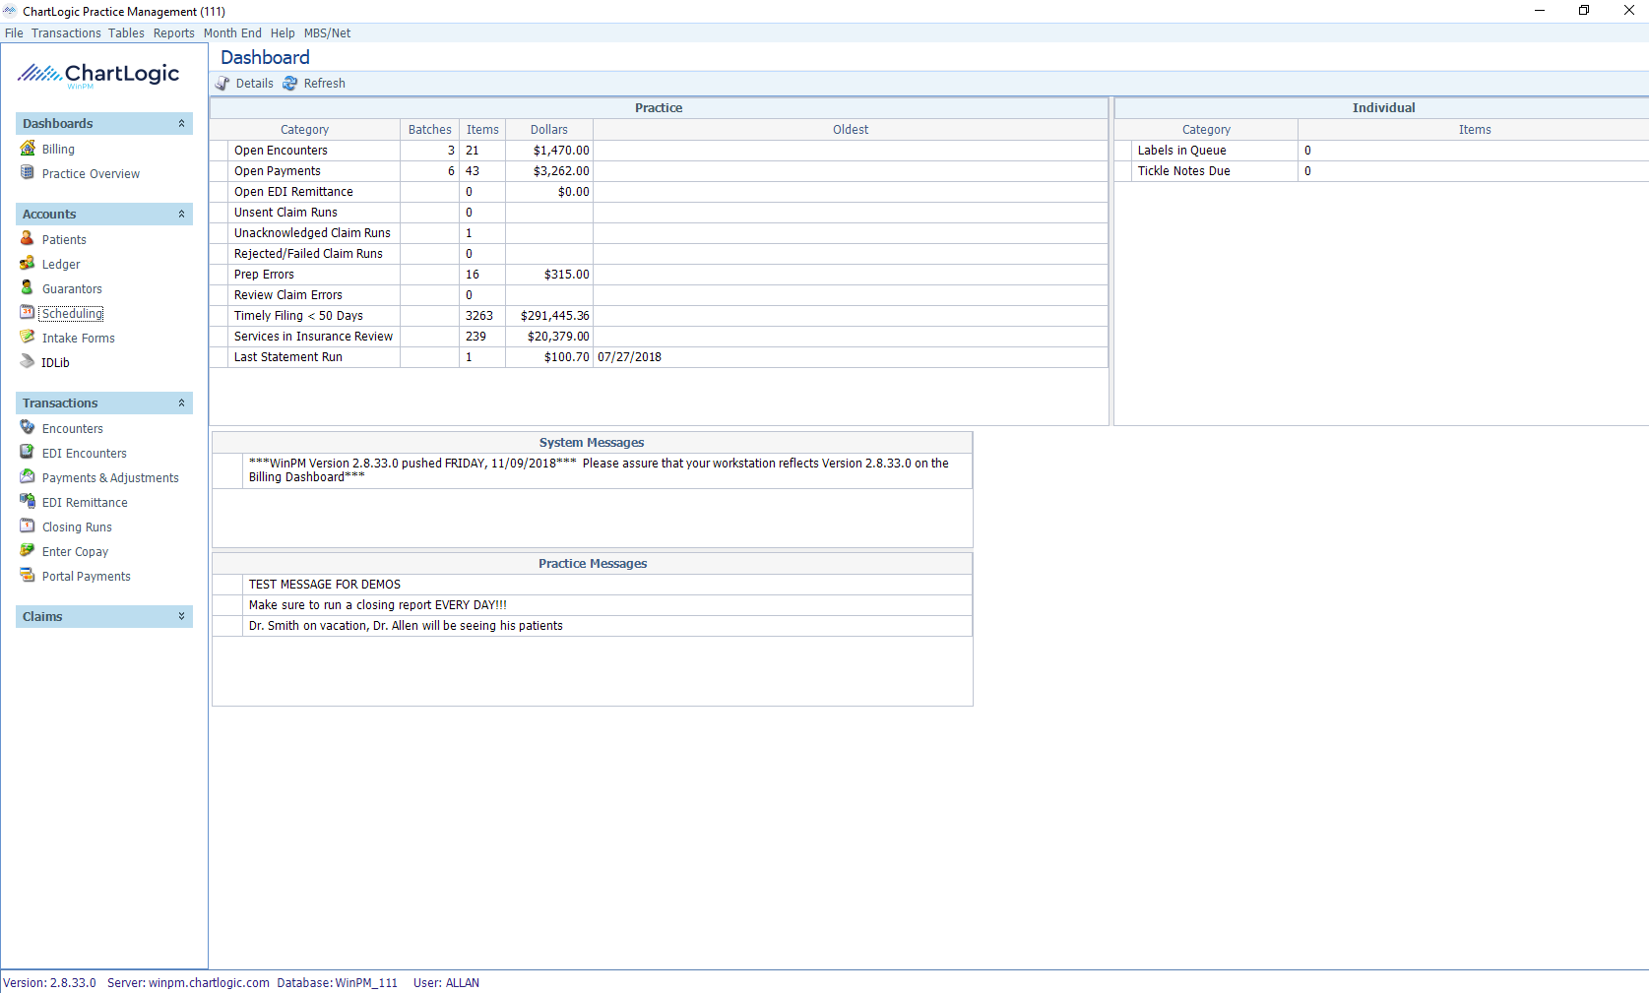Screen dimensions: 1649x993
Task: Open the Reports menu
Action: click(174, 32)
